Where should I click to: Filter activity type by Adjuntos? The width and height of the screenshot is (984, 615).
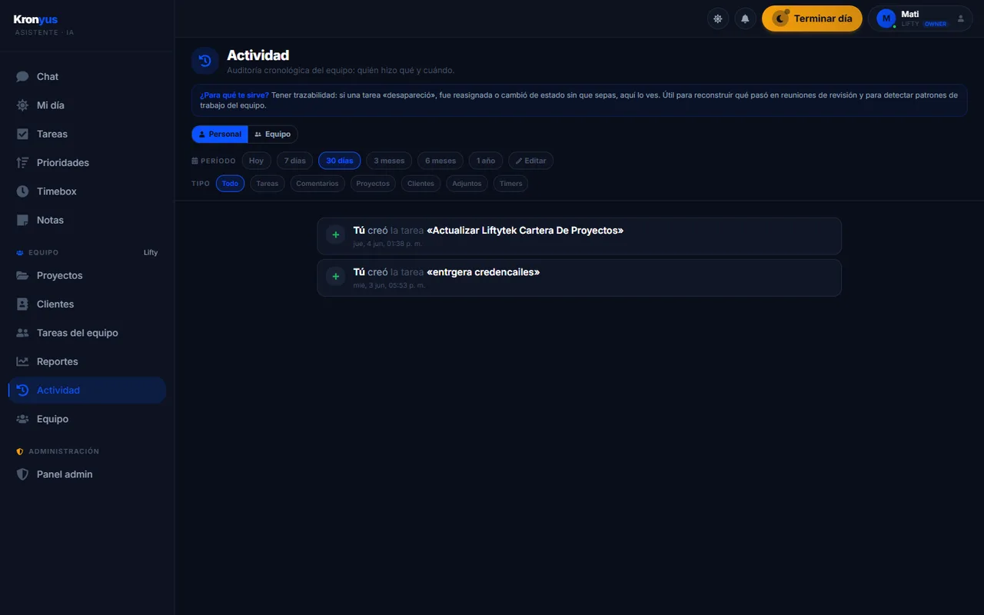coord(467,184)
